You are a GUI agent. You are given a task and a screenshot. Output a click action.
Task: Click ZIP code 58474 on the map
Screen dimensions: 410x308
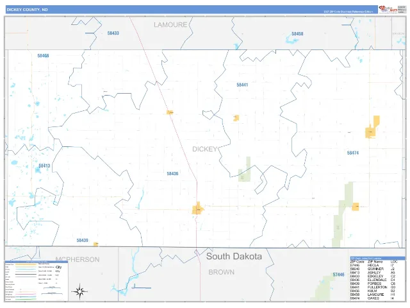pyautogui.click(x=353, y=153)
